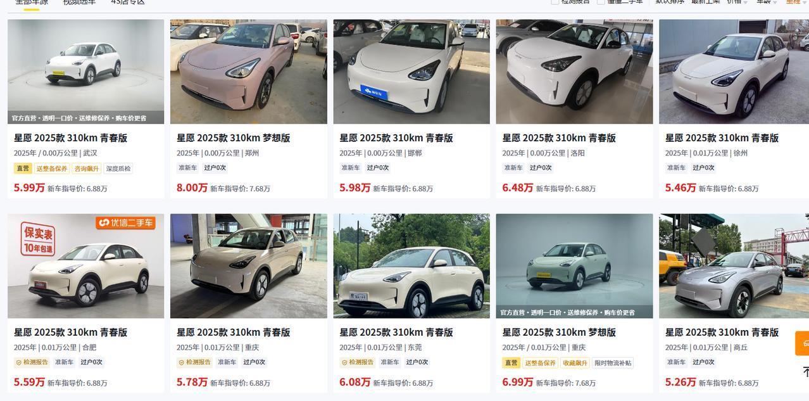Open the 价格 sort dropdown arrow

tap(745, 2)
